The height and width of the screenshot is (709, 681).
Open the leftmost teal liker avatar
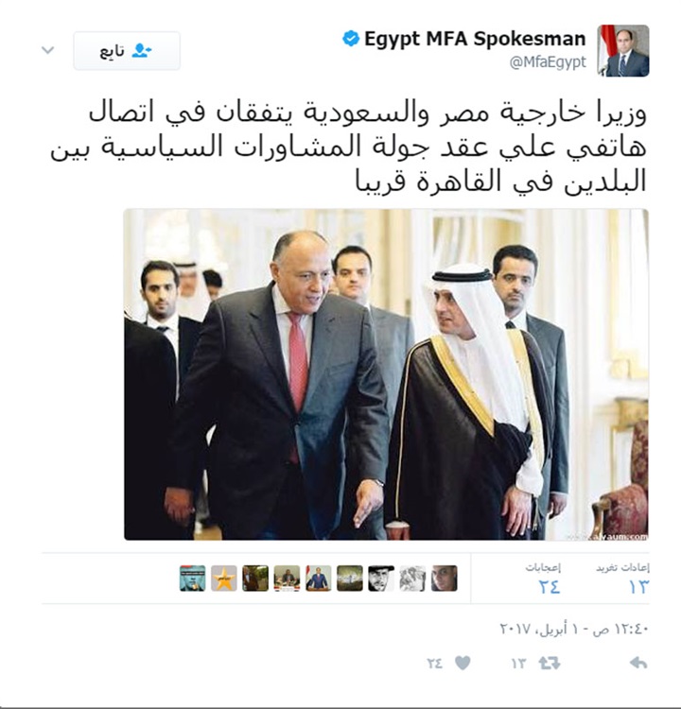(x=192, y=578)
